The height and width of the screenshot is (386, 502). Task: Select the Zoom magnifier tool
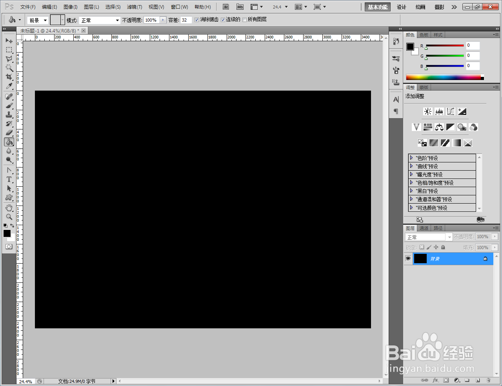pos(9,217)
